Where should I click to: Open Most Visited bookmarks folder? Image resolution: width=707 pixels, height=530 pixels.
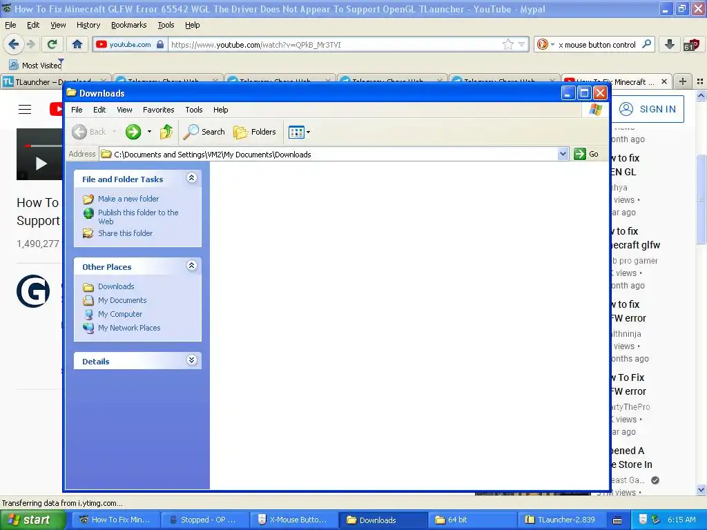[35, 66]
